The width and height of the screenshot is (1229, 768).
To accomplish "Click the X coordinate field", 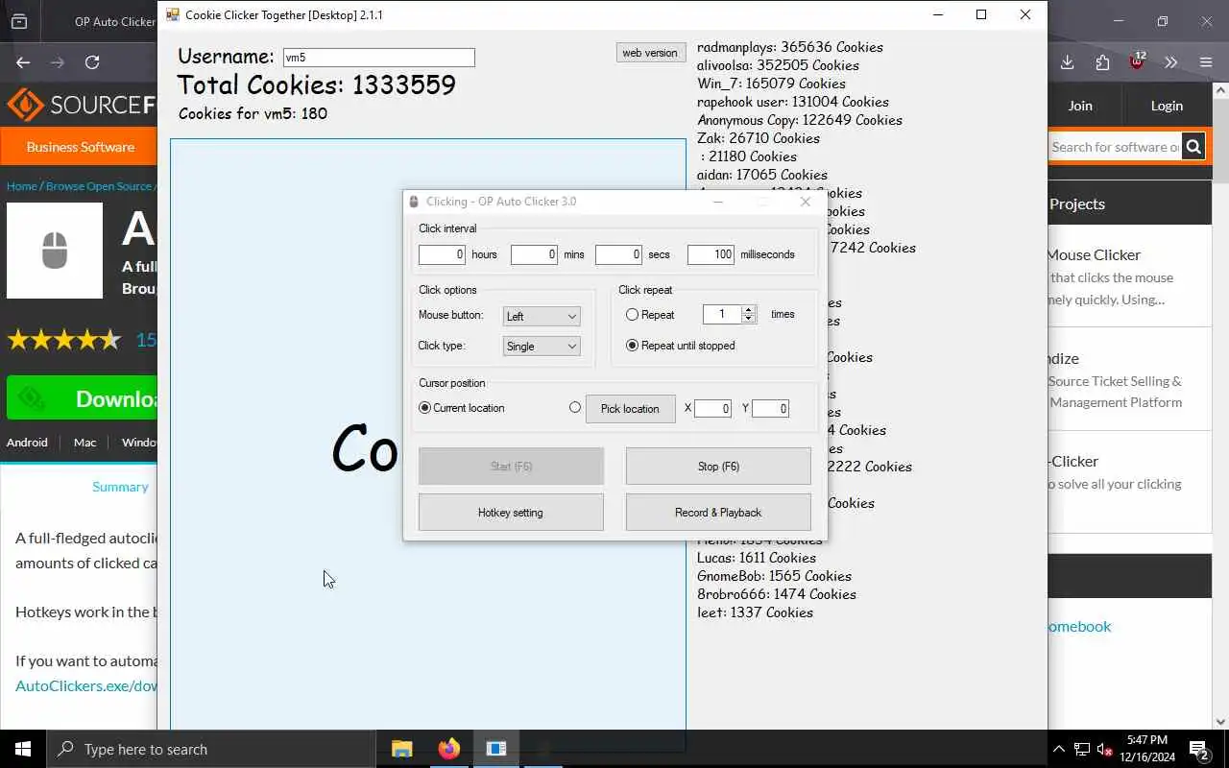I will coord(712,409).
